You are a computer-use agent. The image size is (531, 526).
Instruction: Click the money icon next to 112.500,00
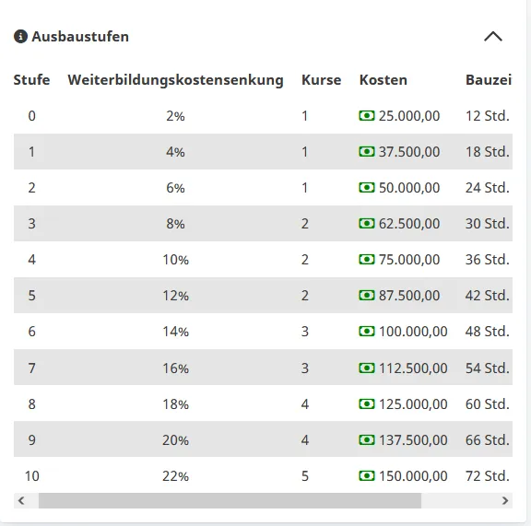pos(367,368)
